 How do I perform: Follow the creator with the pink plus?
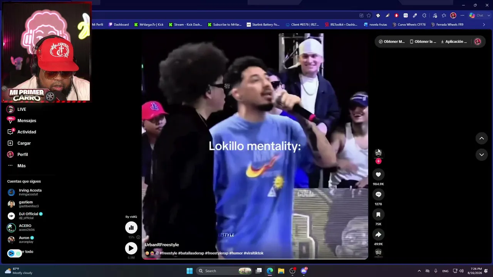pyautogui.click(x=378, y=161)
